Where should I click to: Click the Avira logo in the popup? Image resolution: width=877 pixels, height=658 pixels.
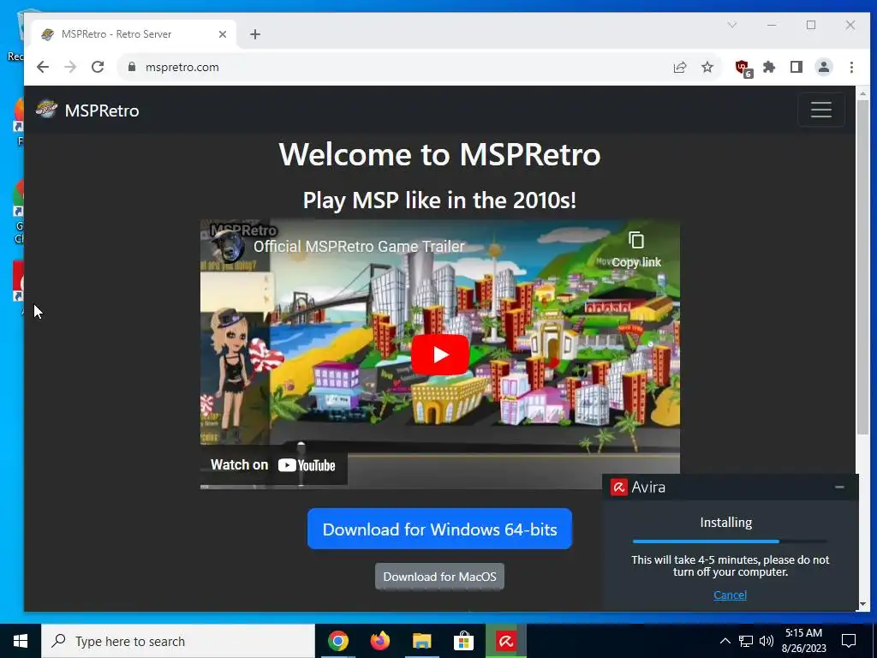(618, 488)
